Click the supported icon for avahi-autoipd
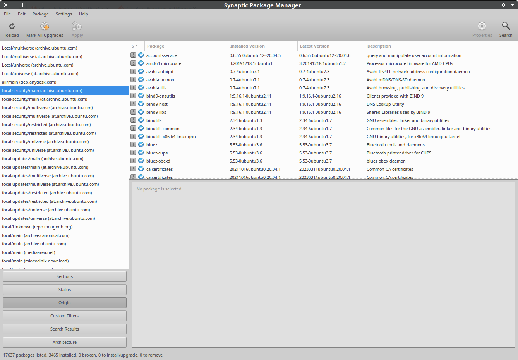This screenshot has height=360, width=518. click(141, 72)
